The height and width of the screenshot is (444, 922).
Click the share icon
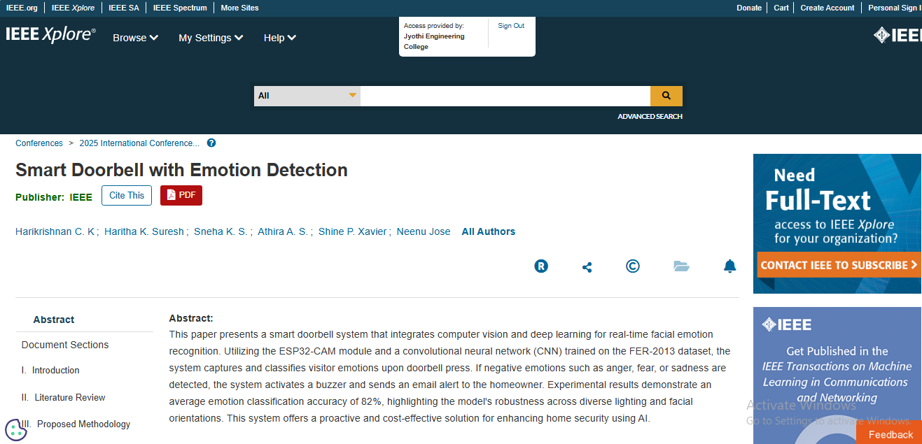click(x=587, y=266)
